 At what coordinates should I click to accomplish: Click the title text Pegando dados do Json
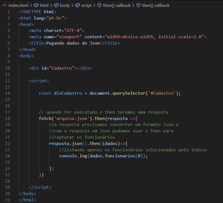73,43
